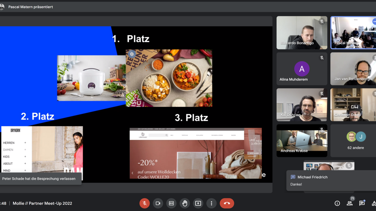Click the present screen icon

tap(198, 203)
